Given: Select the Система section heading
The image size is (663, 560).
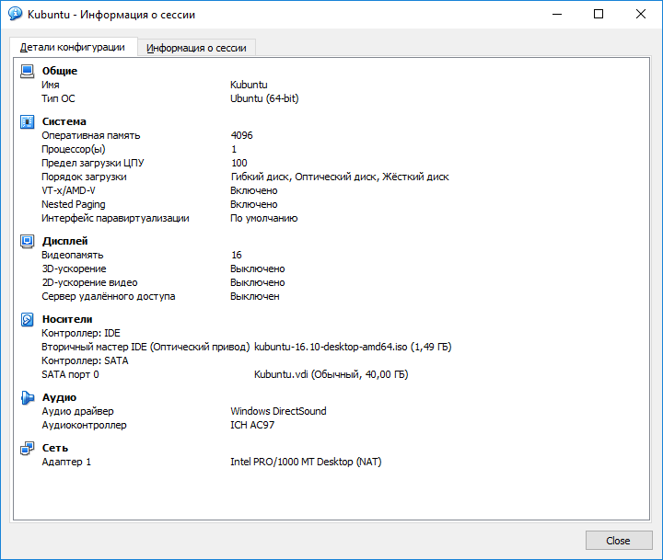Looking at the screenshot, I should (64, 121).
